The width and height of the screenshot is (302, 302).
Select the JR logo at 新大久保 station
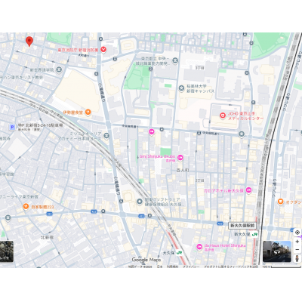(x=254, y=234)
